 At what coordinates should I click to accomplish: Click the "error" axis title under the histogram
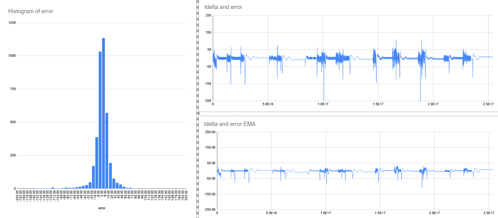(102, 208)
